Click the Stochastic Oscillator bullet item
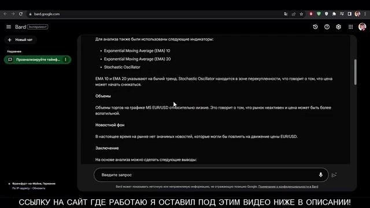This screenshot has height=208, width=370. [x=122, y=67]
